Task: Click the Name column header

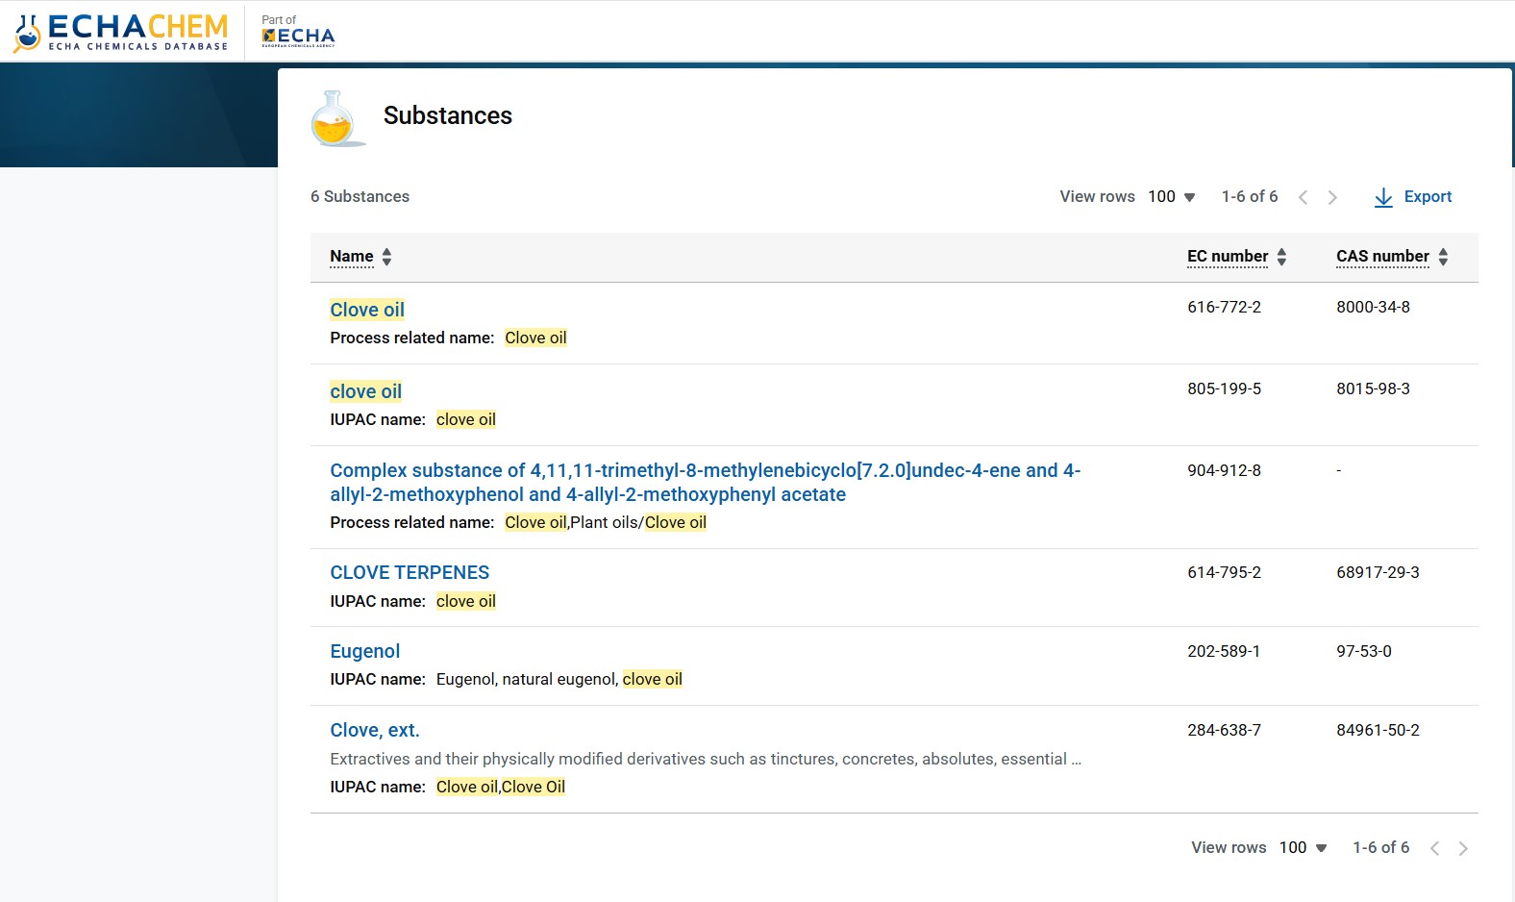Action: [352, 257]
